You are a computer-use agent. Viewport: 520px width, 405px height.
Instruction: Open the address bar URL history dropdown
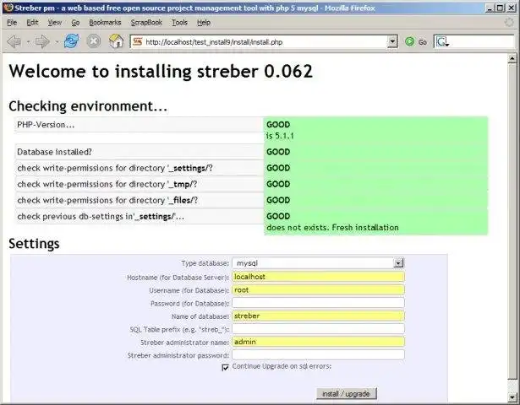[x=392, y=41]
